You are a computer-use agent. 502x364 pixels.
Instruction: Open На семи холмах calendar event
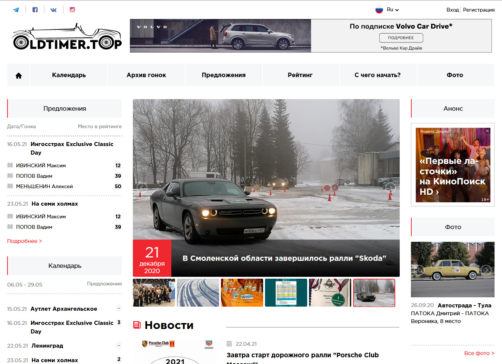point(55,360)
